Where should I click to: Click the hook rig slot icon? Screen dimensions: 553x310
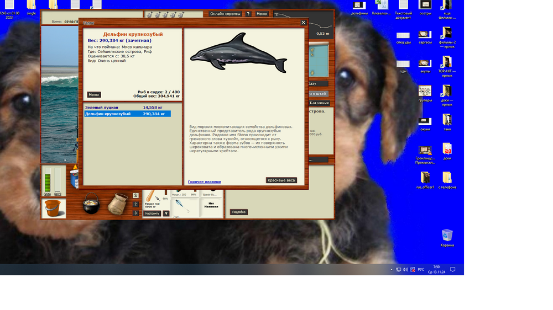point(184,207)
